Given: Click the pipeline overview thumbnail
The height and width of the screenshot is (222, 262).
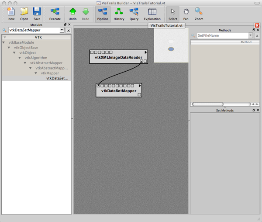Looking at the screenshot, I should [171, 45].
